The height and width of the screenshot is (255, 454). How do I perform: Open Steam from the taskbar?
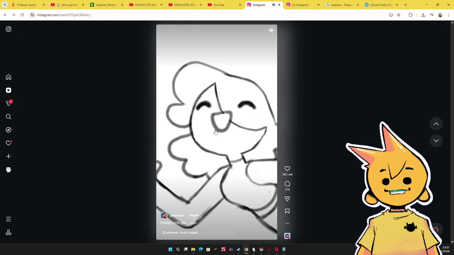point(238,250)
